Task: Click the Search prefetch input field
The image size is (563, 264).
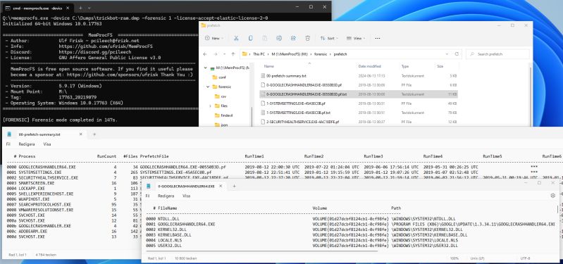Action: 497,54
